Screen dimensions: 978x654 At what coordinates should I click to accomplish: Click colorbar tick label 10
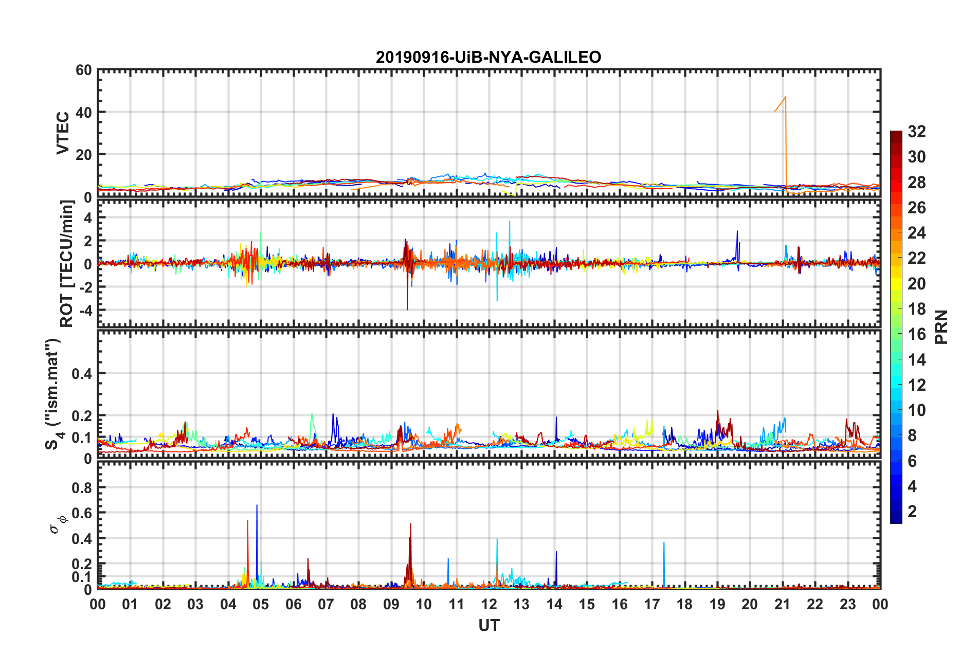click(917, 410)
